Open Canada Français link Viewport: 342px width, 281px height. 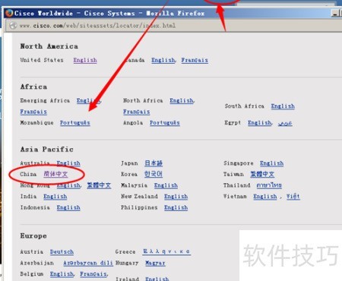click(x=195, y=60)
